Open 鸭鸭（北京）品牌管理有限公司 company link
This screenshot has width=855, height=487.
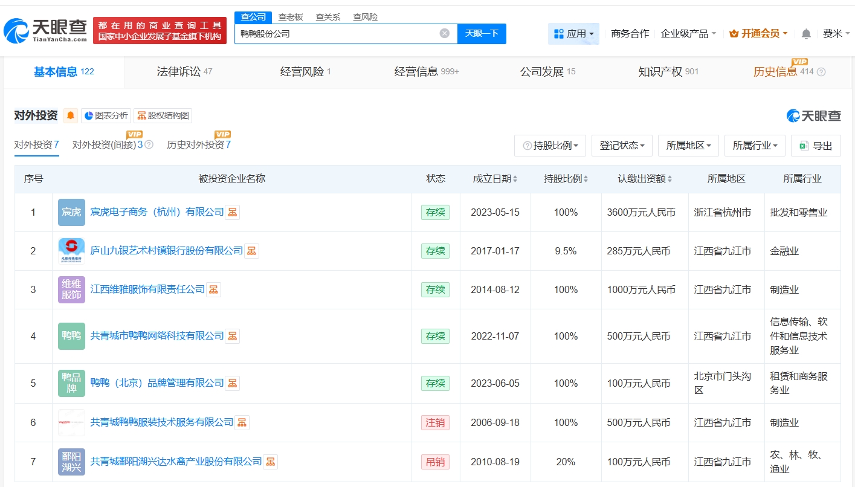click(157, 383)
